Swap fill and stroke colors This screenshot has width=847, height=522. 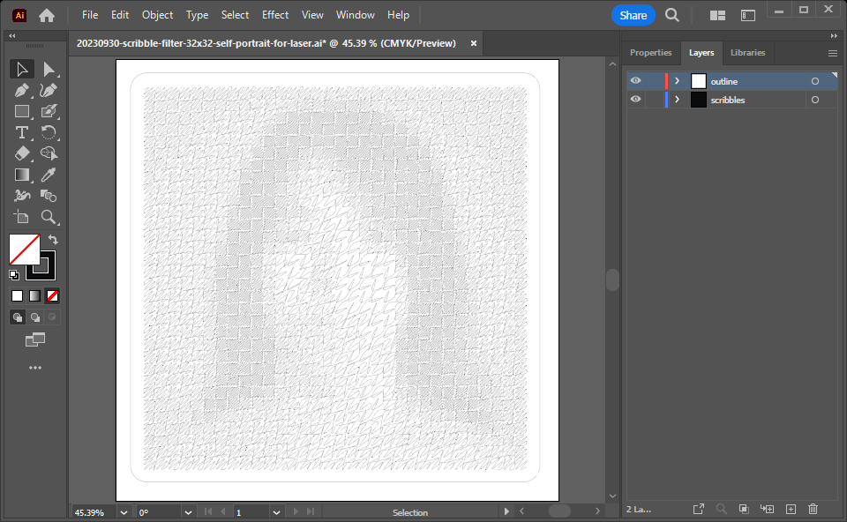tap(53, 239)
